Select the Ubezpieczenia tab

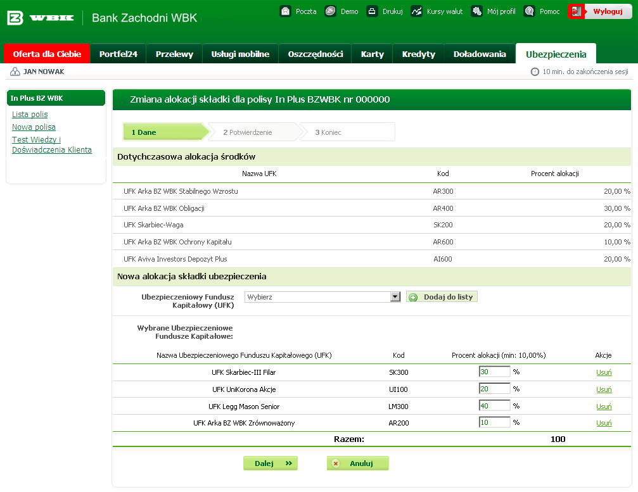coord(556,54)
